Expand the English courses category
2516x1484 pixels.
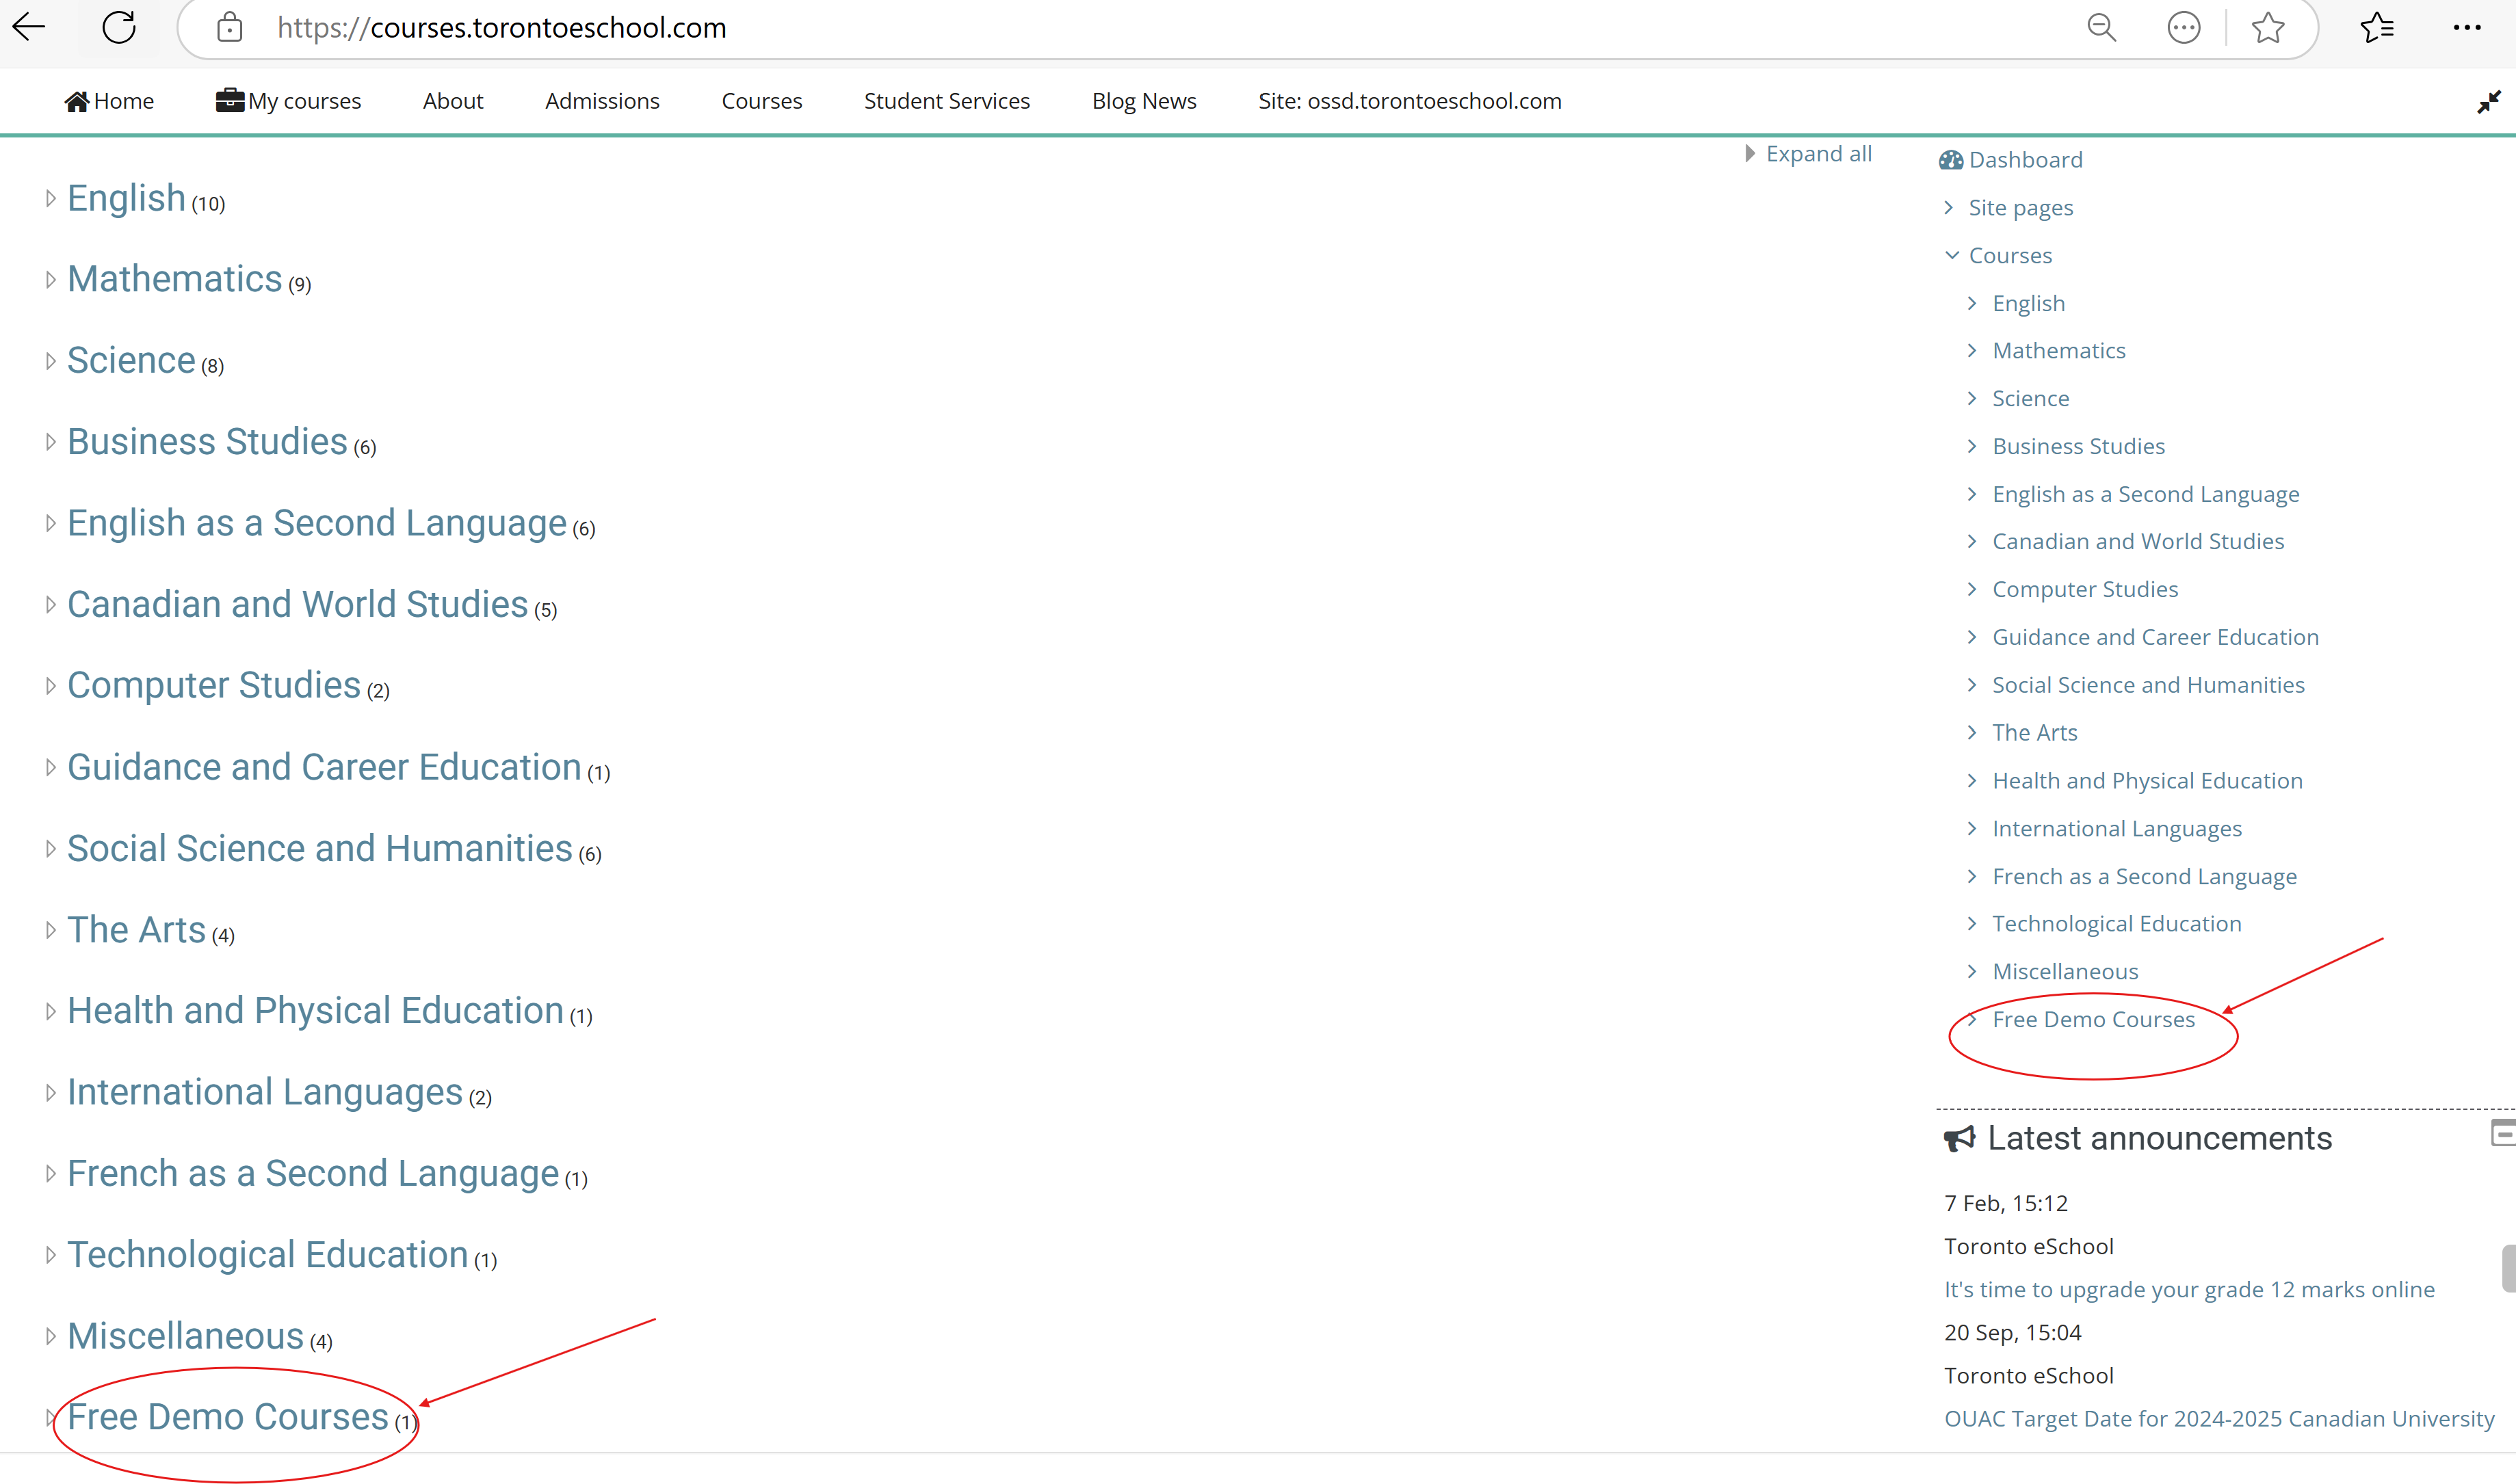(x=48, y=196)
